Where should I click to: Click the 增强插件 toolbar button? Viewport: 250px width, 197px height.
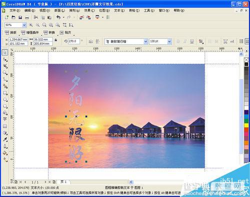tap(30, 32)
